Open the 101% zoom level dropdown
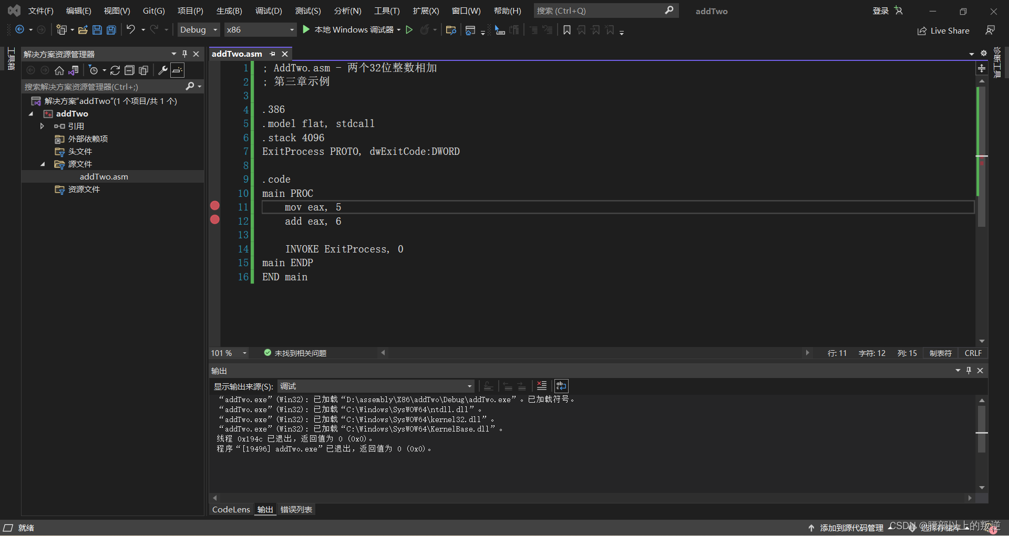Viewport: 1009px width, 536px height. (x=244, y=353)
